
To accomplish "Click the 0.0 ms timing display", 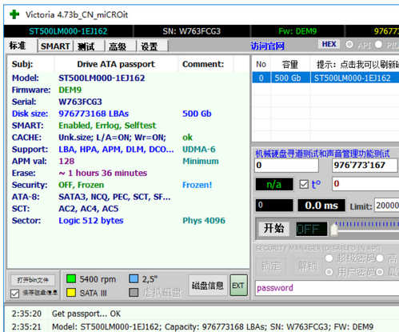I will pos(321,206).
